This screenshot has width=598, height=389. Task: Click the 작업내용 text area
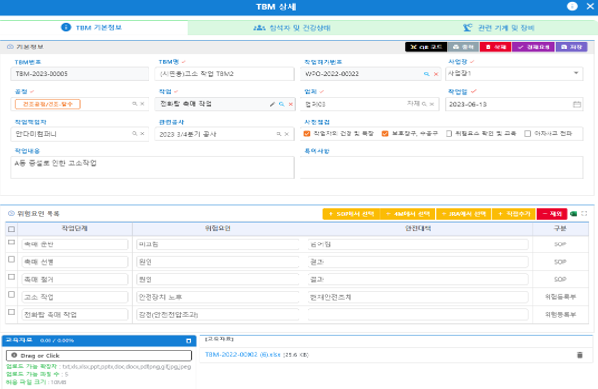[152, 167]
